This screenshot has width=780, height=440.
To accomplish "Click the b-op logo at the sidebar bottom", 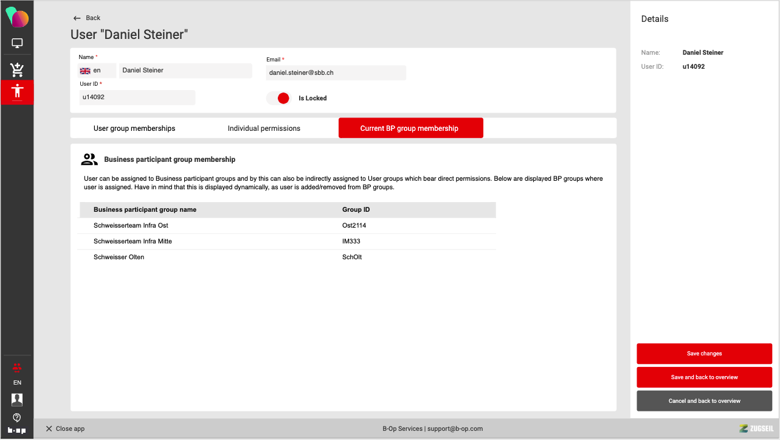I will pyautogui.click(x=17, y=430).
